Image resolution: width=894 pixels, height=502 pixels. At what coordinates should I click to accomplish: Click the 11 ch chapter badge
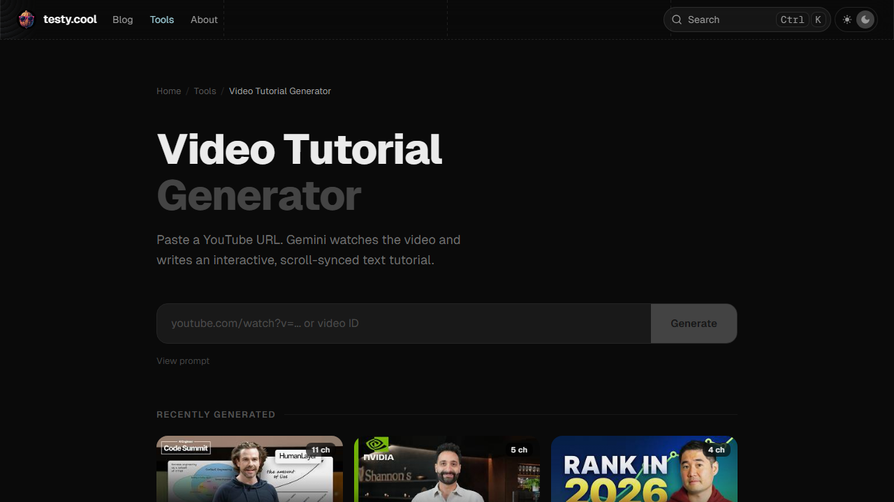[321, 450]
